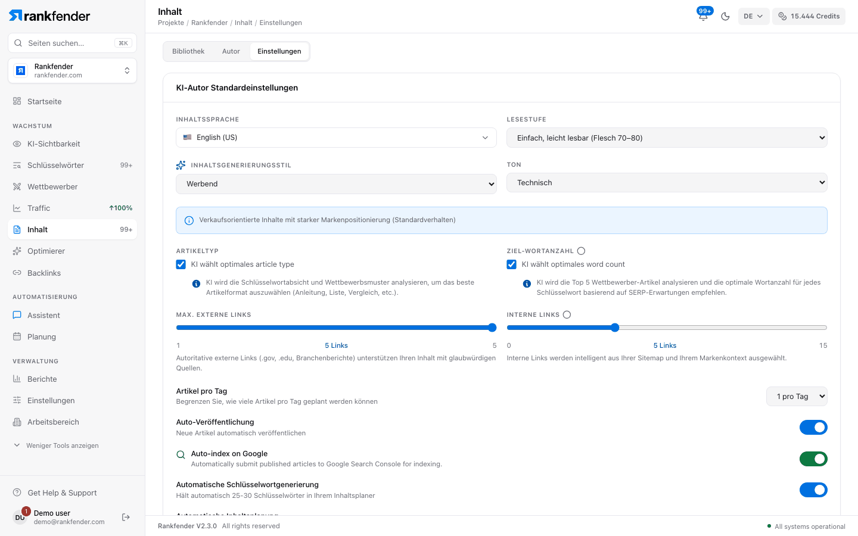Turn off Auto-index on Google switch
The image size is (858, 536).
point(813,459)
